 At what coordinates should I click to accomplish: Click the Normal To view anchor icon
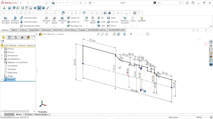(4, 8)
